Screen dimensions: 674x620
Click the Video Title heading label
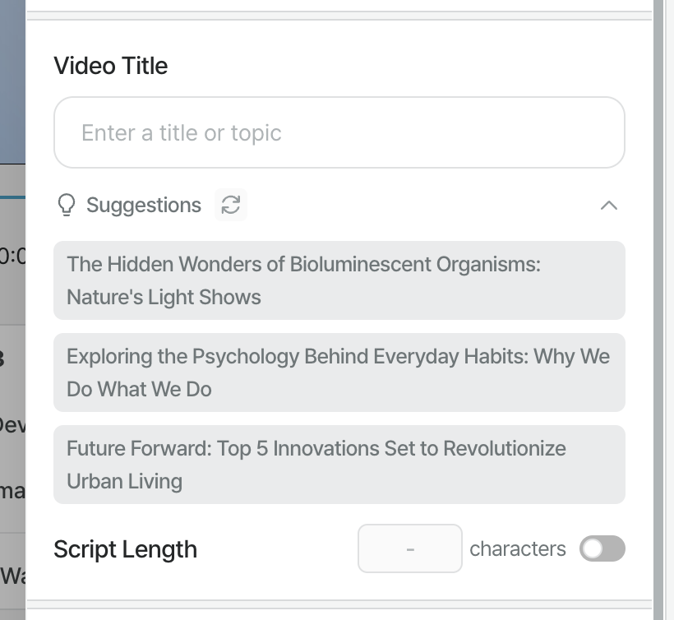click(x=110, y=66)
